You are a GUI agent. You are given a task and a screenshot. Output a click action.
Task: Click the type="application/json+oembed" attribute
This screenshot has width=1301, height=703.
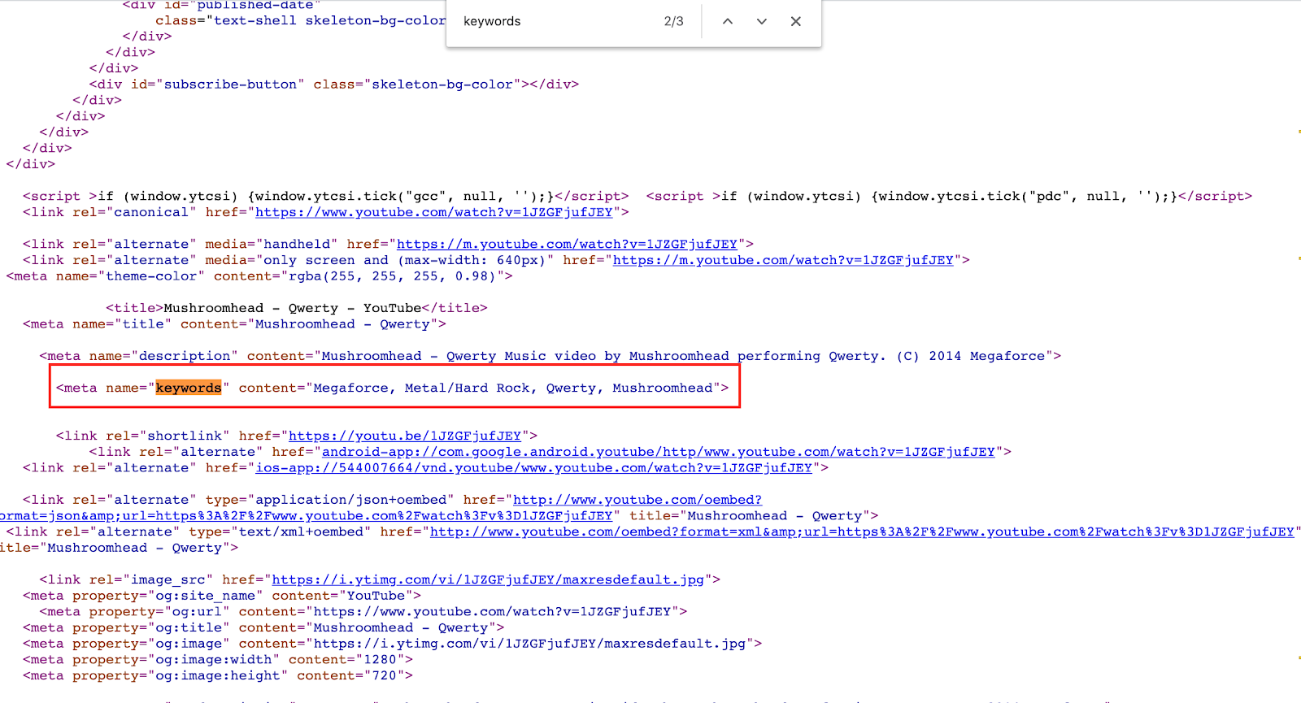click(x=330, y=500)
